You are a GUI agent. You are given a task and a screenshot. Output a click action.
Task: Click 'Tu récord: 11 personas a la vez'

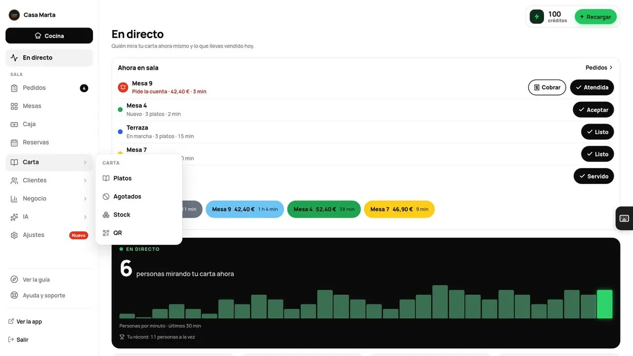[x=161, y=337]
